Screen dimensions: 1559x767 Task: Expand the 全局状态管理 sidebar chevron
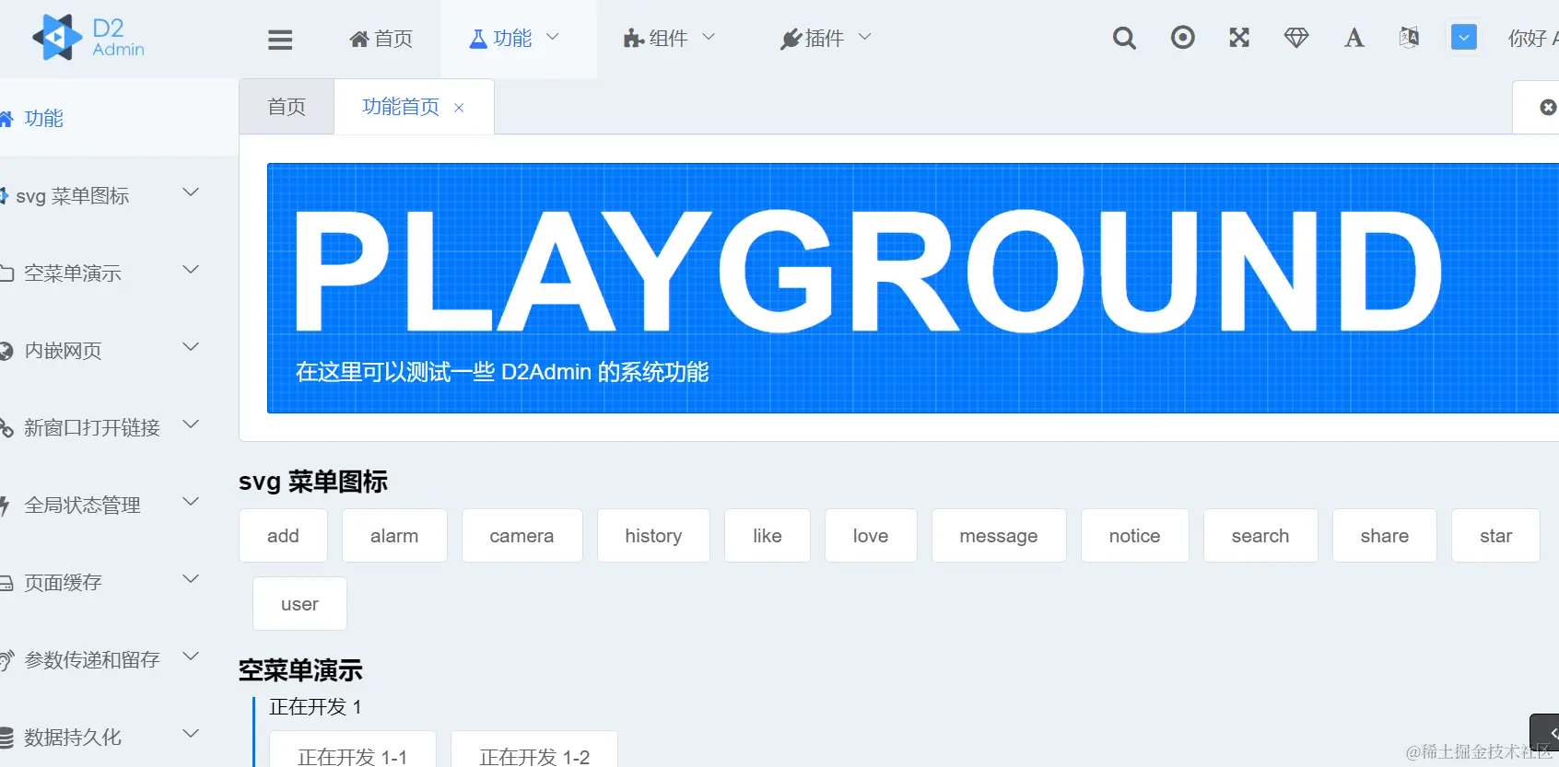[191, 502]
